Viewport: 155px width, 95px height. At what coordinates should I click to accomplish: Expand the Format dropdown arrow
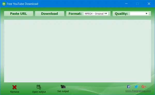click(106, 13)
